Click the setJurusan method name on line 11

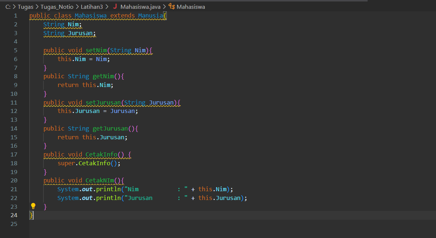coord(103,103)
